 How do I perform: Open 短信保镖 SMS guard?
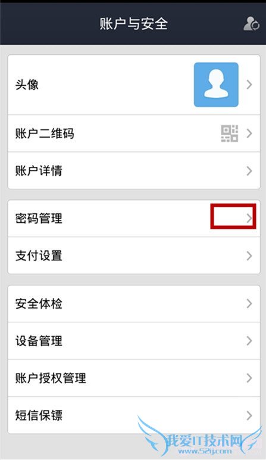[x=134, y=415]
